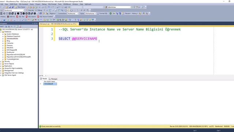Click 'Query executed successfully' status text
This screenshot has height=132, width=234.
[51, 126]
